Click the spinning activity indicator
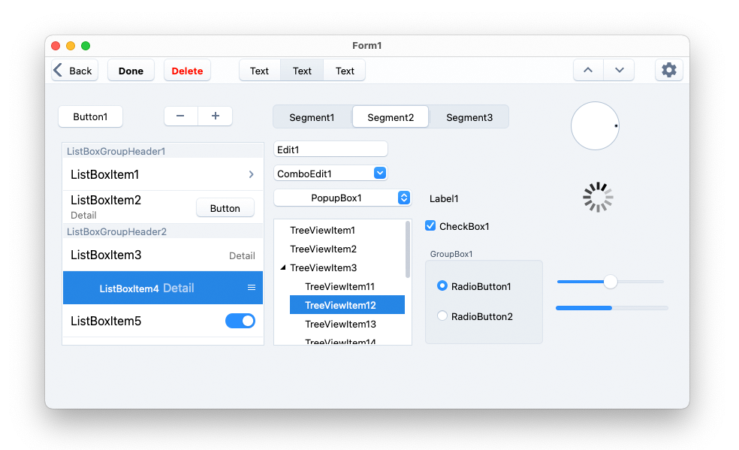Viewport: 739px width, 450px height. click(598, 197)
